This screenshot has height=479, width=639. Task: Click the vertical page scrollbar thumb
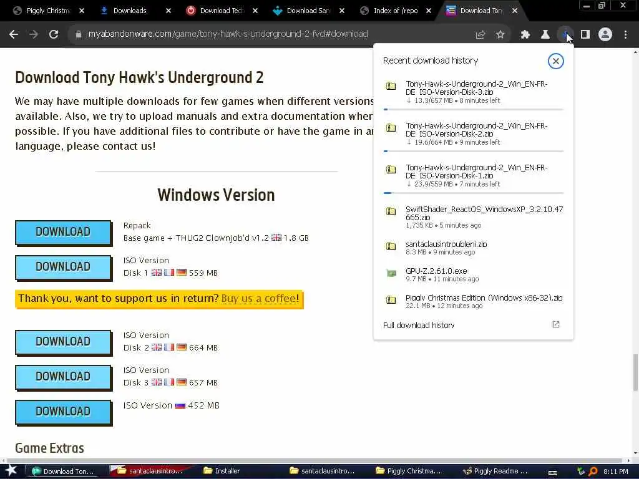click(635, 372)
